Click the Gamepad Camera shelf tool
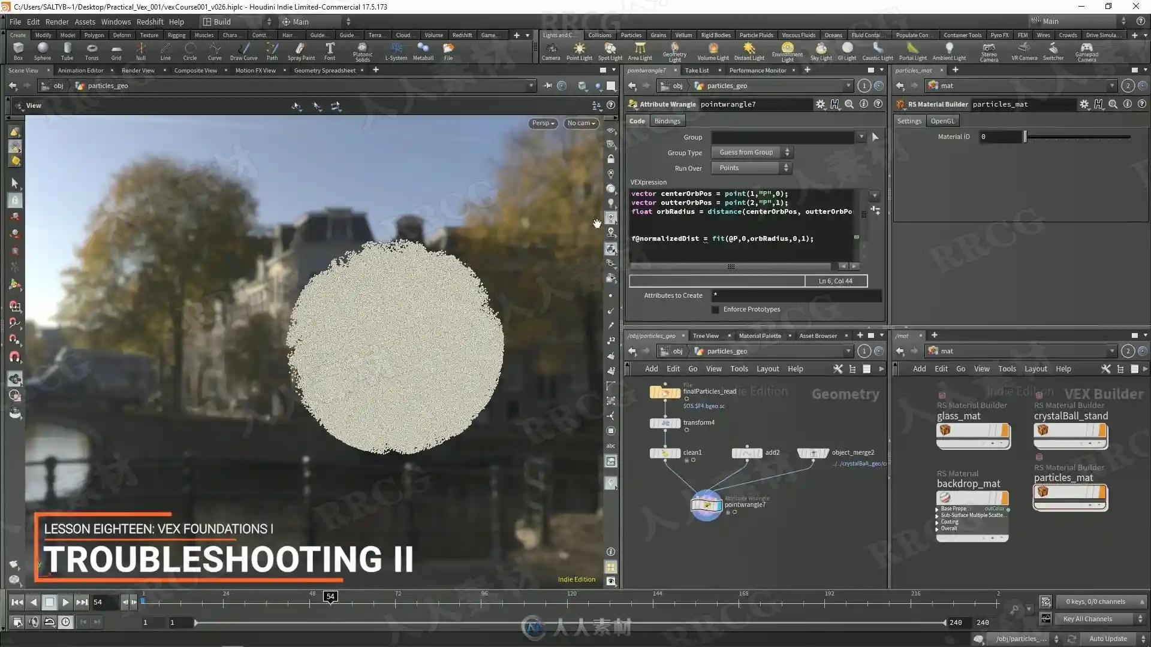 [x=1086, y=52]
